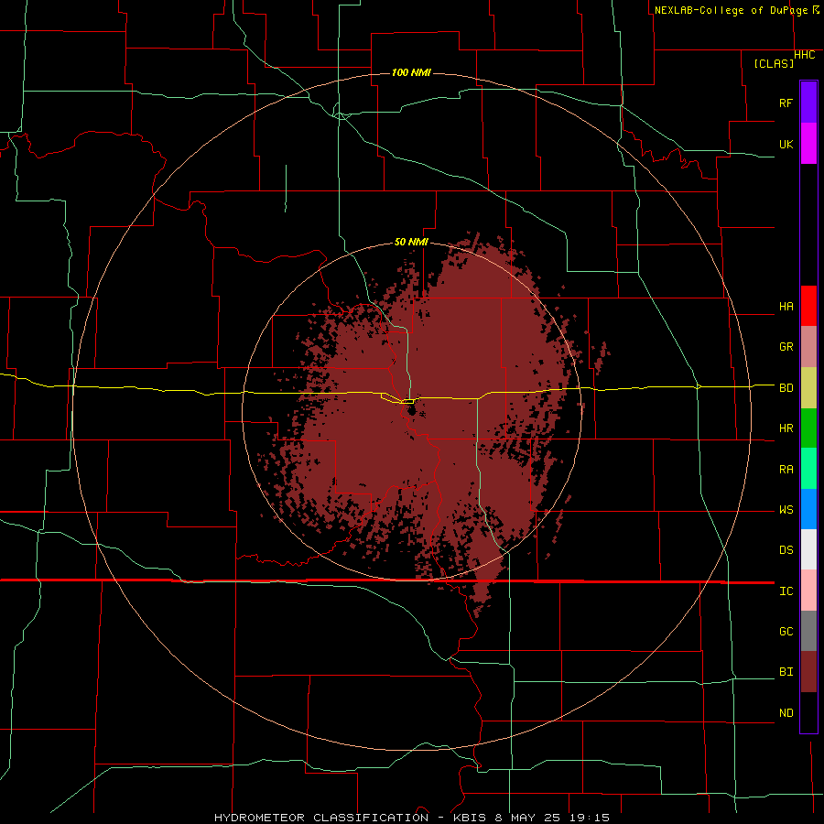The image size is (824, 824).
Task: Click the small black radar site gap at center
Action: pyautogui.click(x=410, y=408)
